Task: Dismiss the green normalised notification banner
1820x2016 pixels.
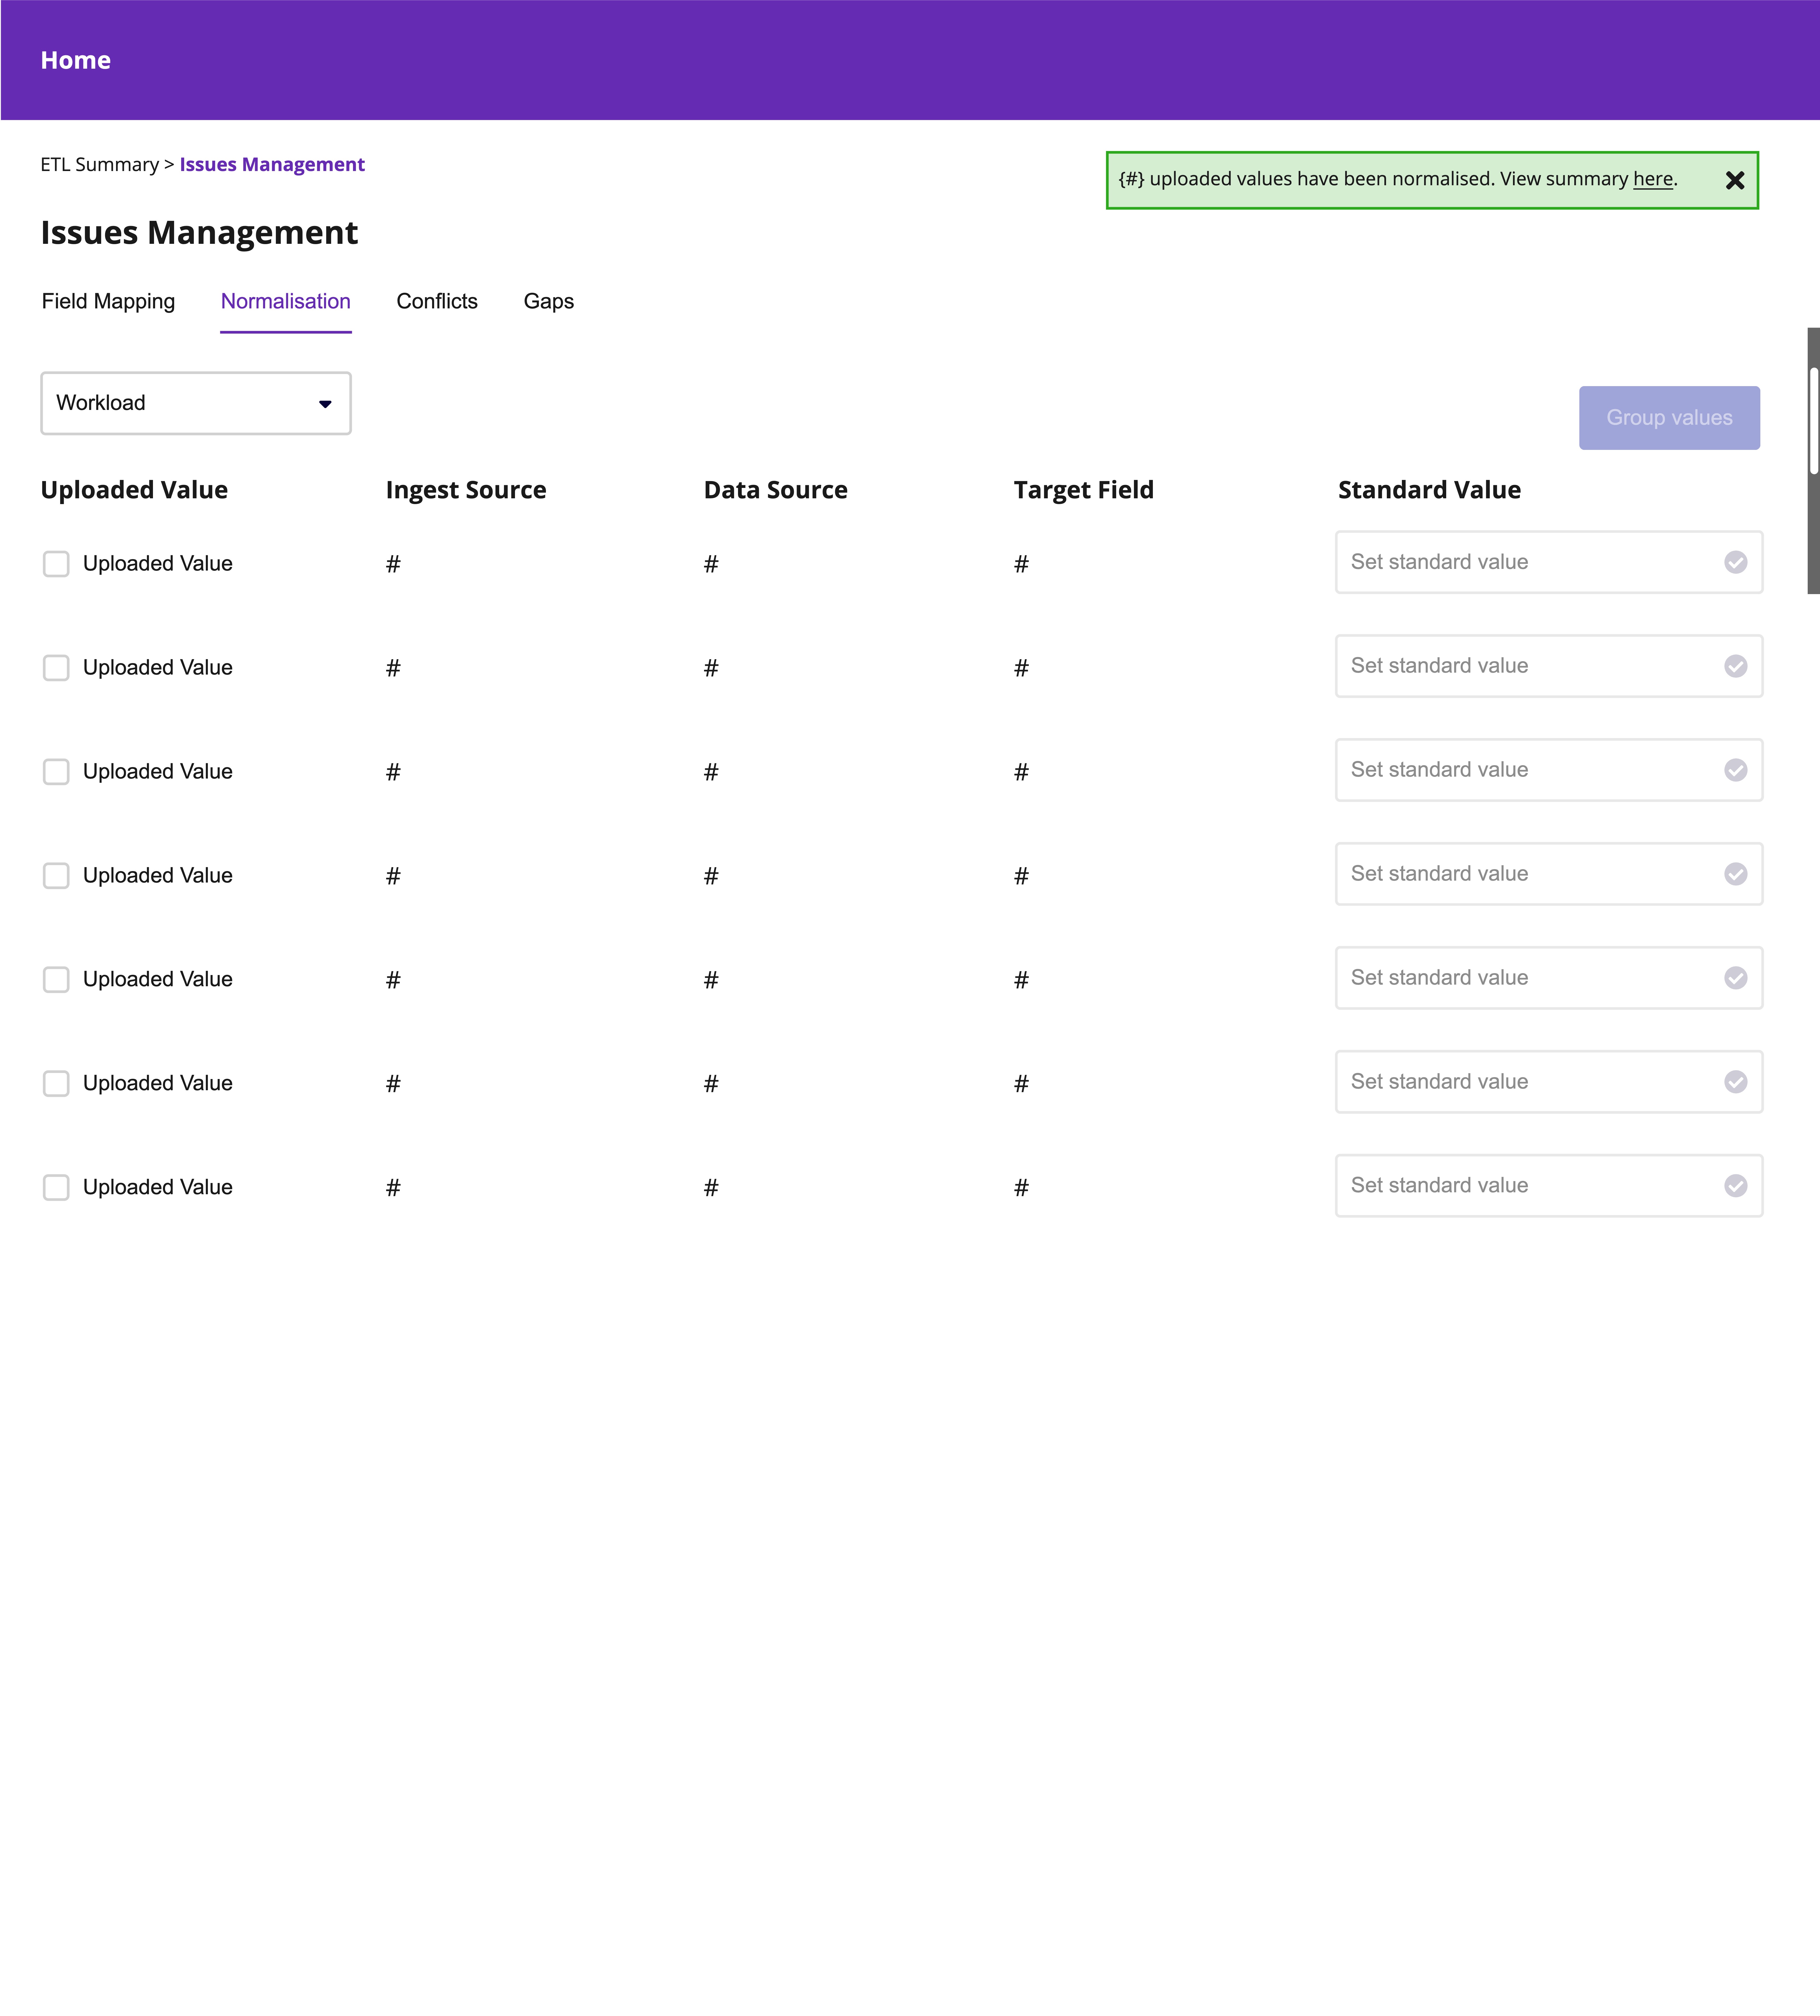Action: [1735, 180]
